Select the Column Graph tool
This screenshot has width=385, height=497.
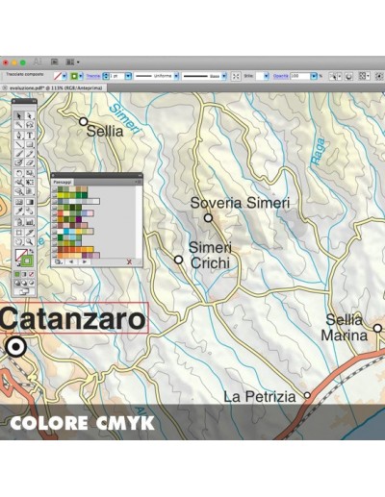click(29, 222)
